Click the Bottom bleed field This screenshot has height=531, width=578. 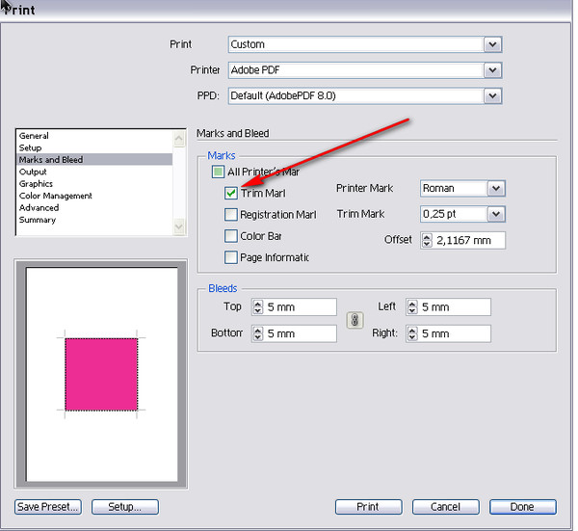pos(301,333)
